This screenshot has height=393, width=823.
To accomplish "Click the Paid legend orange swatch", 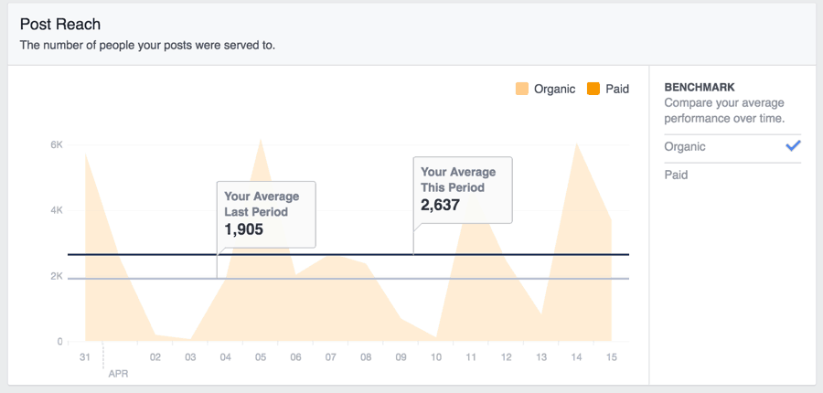I will tap(593, 89).
